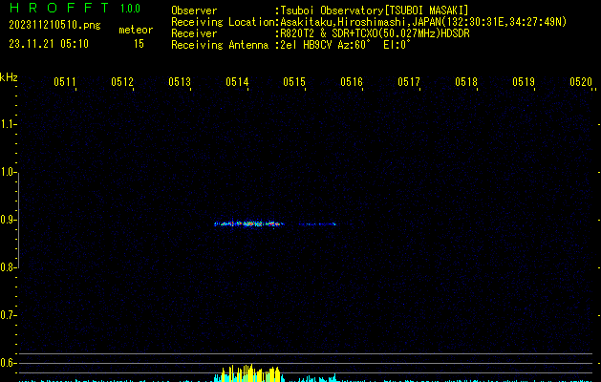Viewport: 601px width, 382px height.
Task: Click the yellow signal level bars
Action: click(250, 373)
